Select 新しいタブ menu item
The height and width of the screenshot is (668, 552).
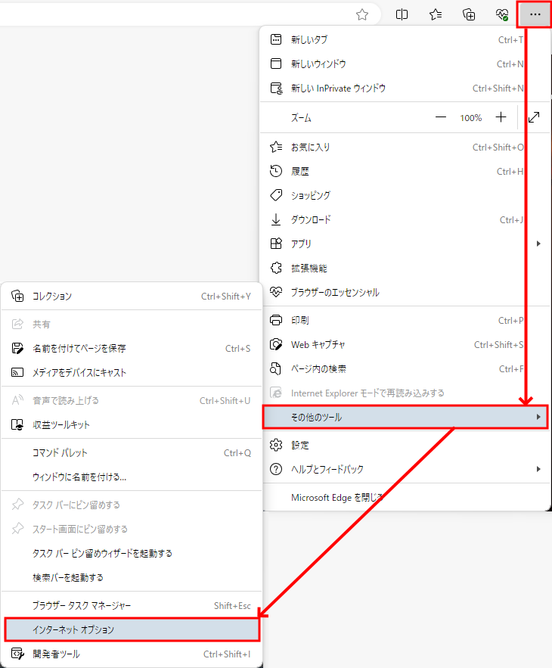[x=405, y=39]
